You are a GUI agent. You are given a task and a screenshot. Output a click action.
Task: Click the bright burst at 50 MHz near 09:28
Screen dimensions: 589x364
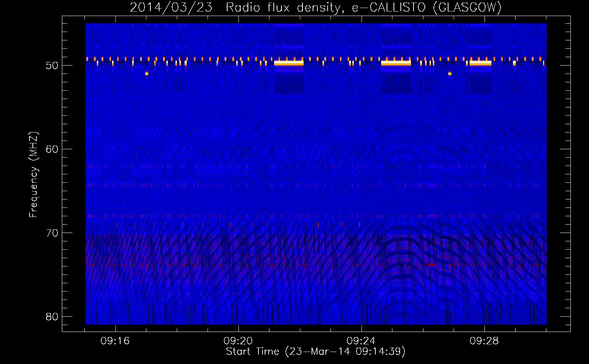[x=481, y=63]
